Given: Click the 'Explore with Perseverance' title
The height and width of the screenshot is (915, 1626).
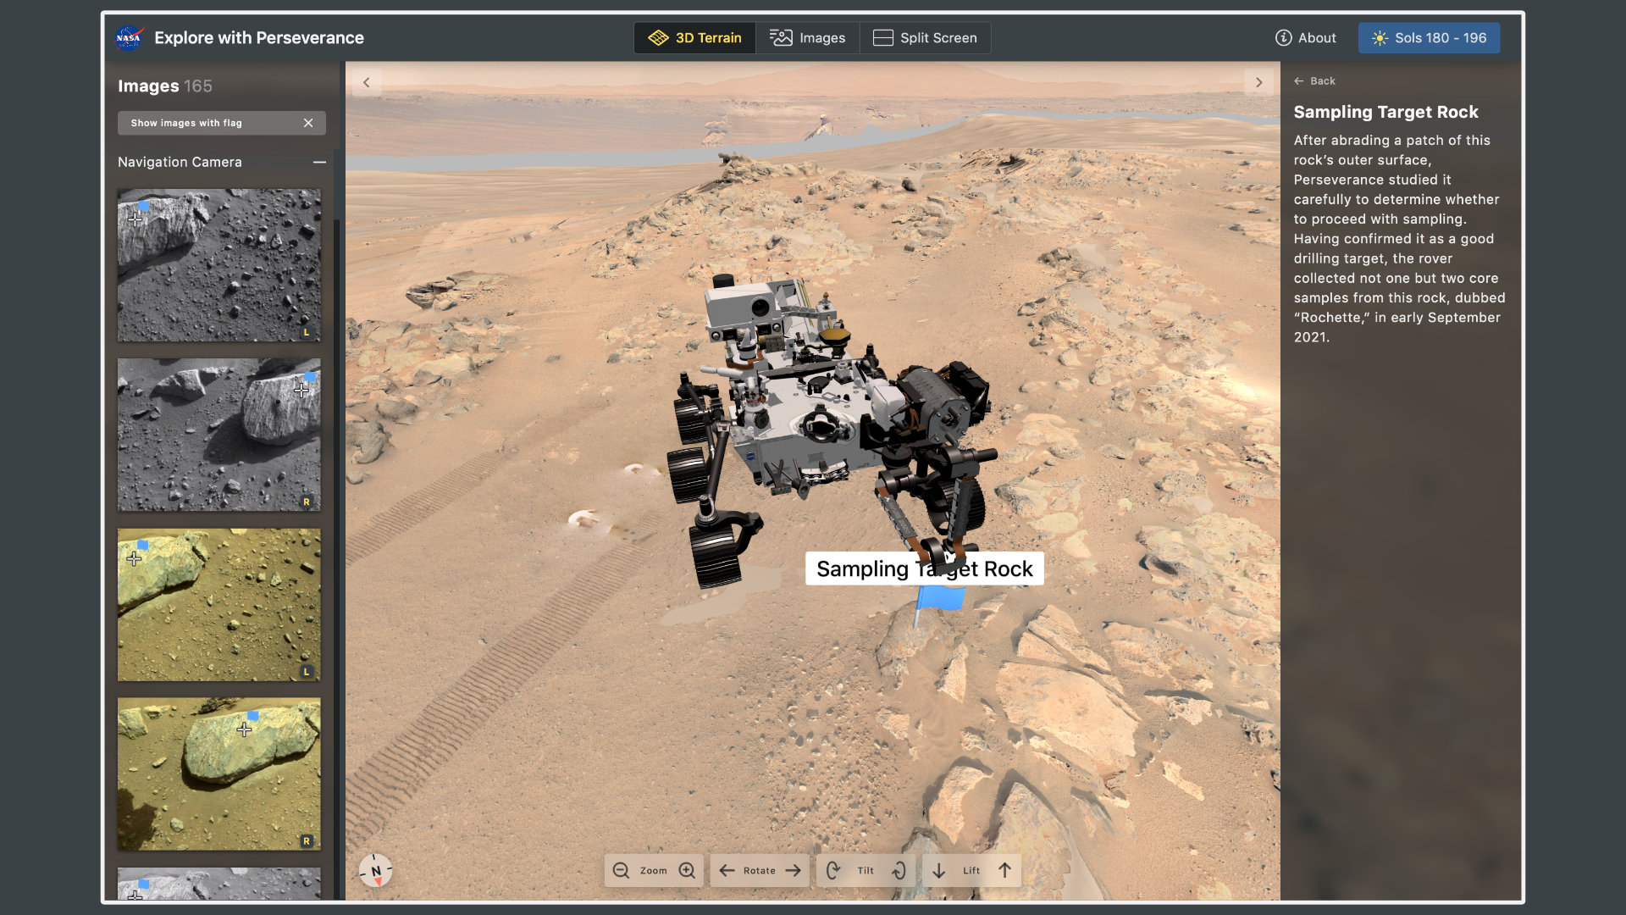Looking at the screenshot, I should [259, 38].
